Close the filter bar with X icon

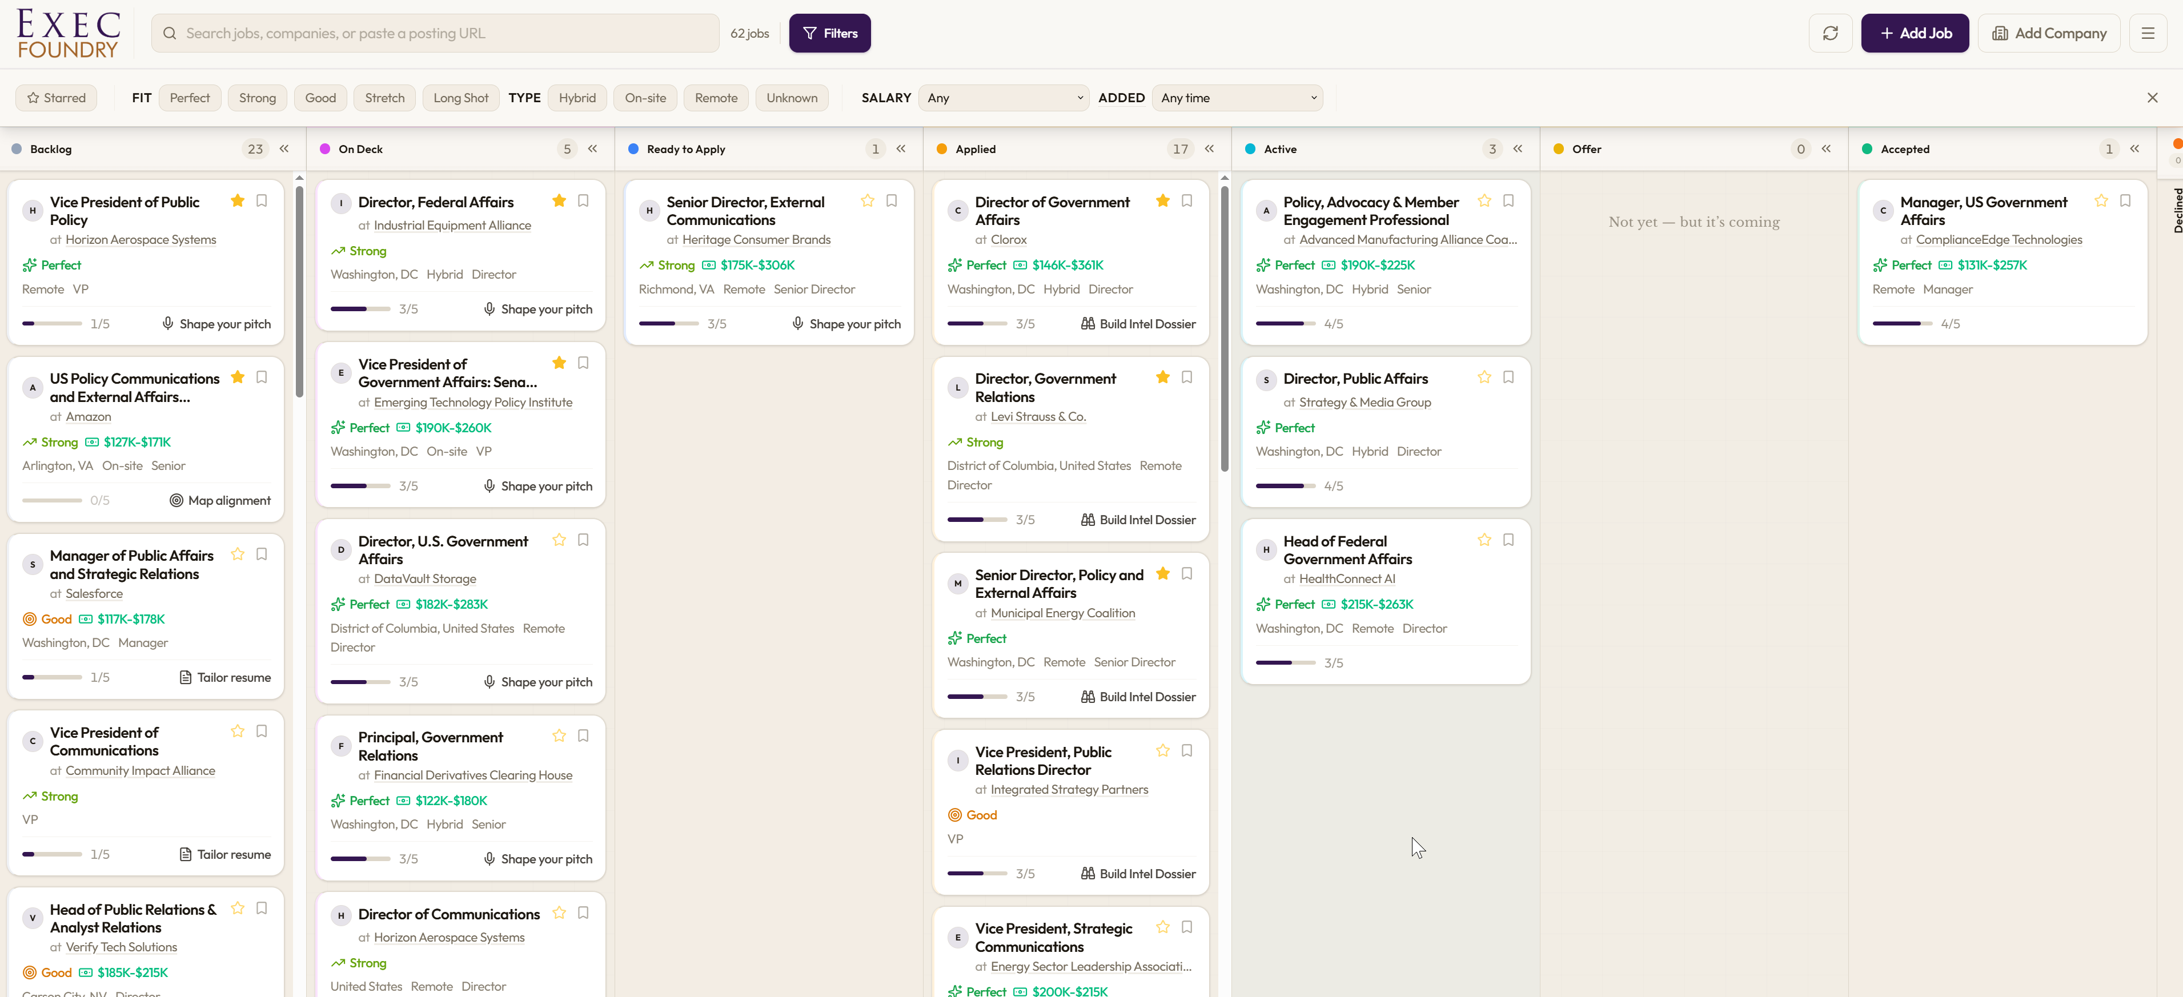point(2152,98)
